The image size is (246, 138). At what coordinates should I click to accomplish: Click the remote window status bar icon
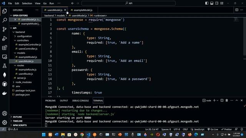[x=3, y=129]
